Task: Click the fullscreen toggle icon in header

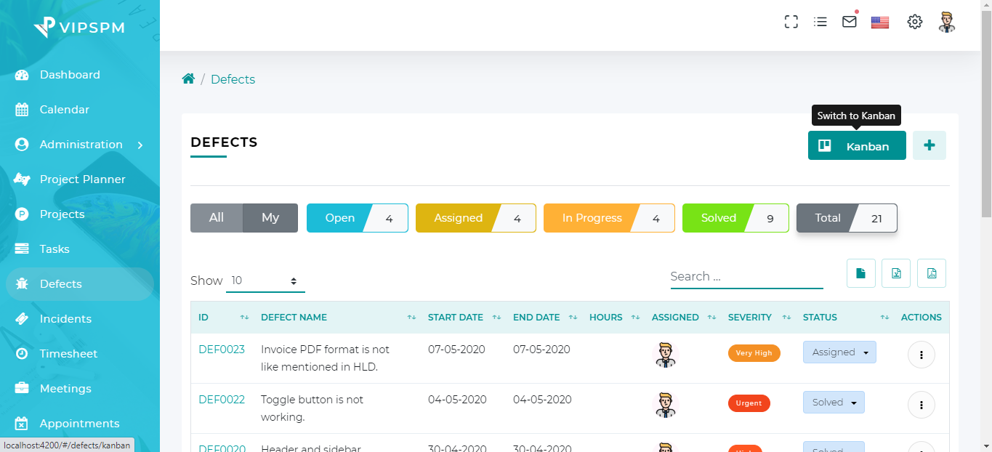Action: [x=791, y=22]
